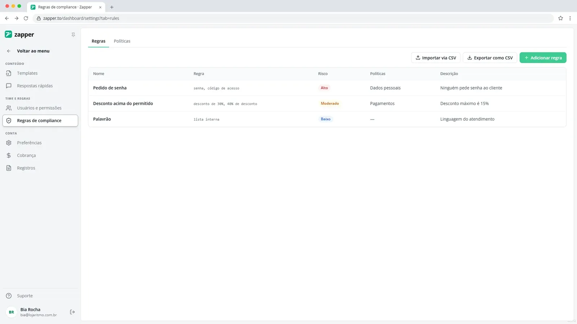Image resolution: width=577 pixels, height=324 pixels.
Task: Log out using the exit icon
Action: pyautogui.click(x=72, y=312)
